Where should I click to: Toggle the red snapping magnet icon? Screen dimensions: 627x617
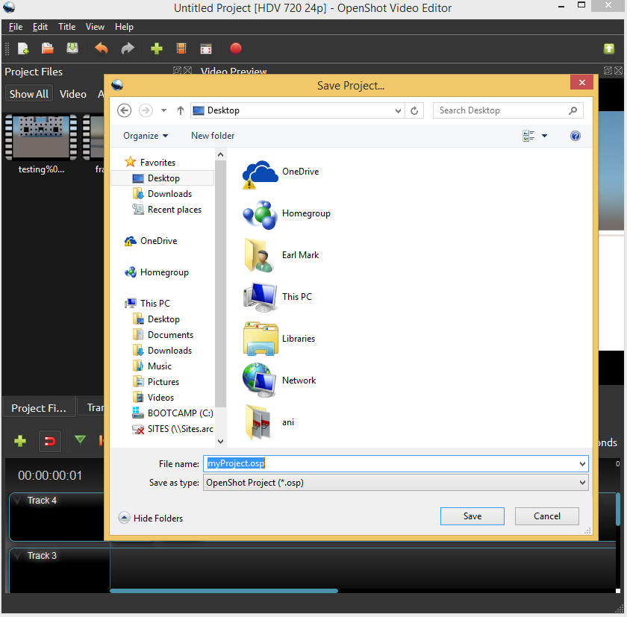coord(50,441)
